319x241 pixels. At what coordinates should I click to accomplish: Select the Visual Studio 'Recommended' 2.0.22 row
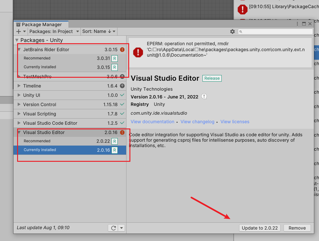pos(70,141)
